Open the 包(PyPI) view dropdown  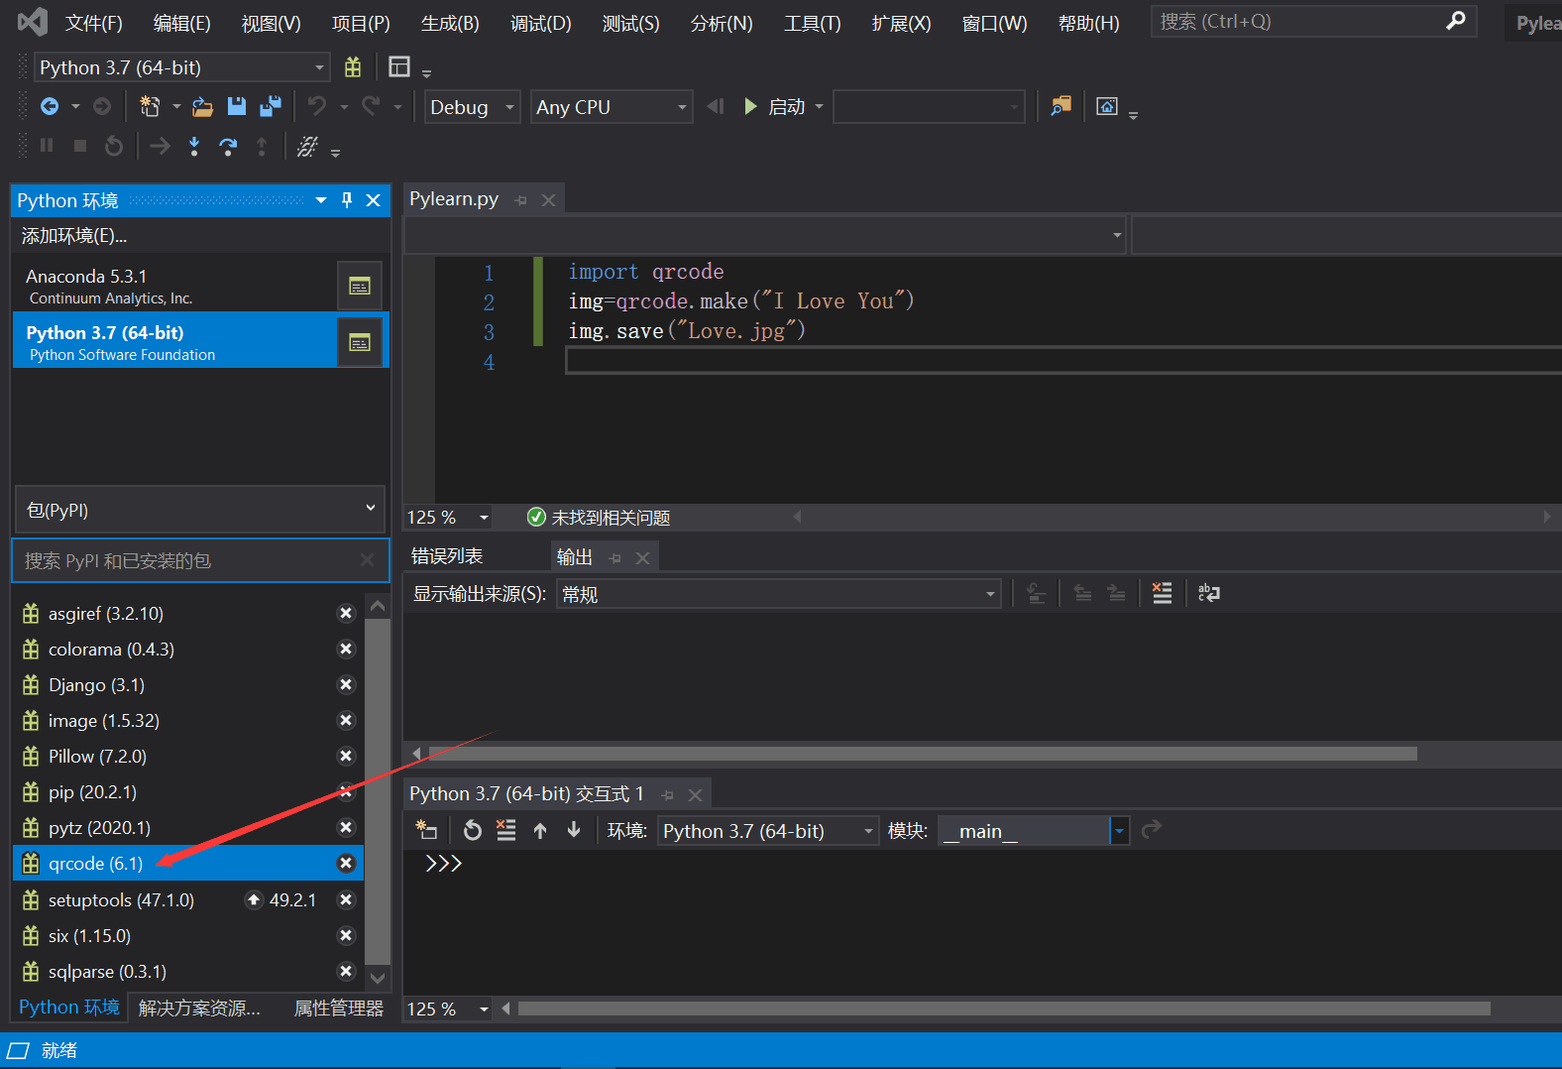200,510
